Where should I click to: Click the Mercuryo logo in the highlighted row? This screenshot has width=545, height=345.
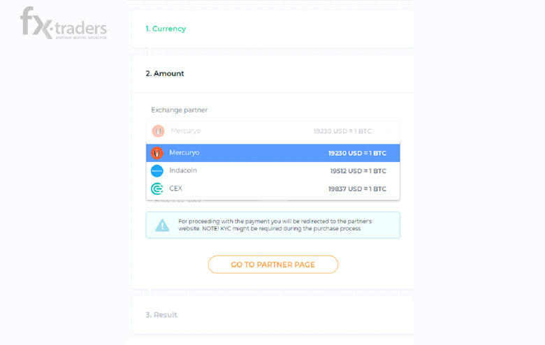(157, 153)
